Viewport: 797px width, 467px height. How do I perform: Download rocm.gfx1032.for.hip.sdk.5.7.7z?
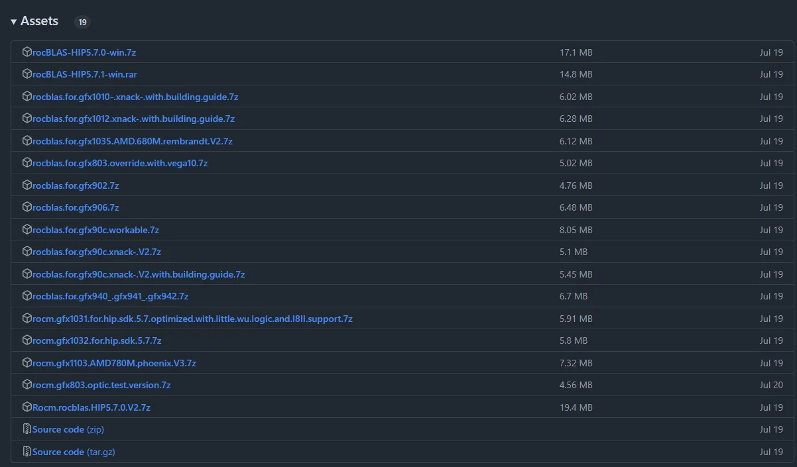pos(97,340)
